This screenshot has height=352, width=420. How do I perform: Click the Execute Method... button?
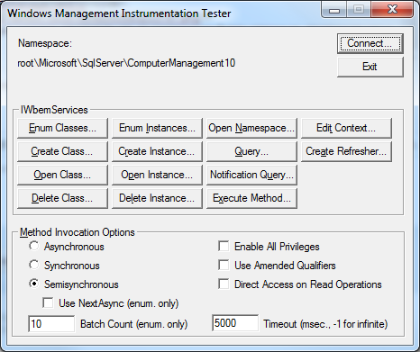[251, 198]
